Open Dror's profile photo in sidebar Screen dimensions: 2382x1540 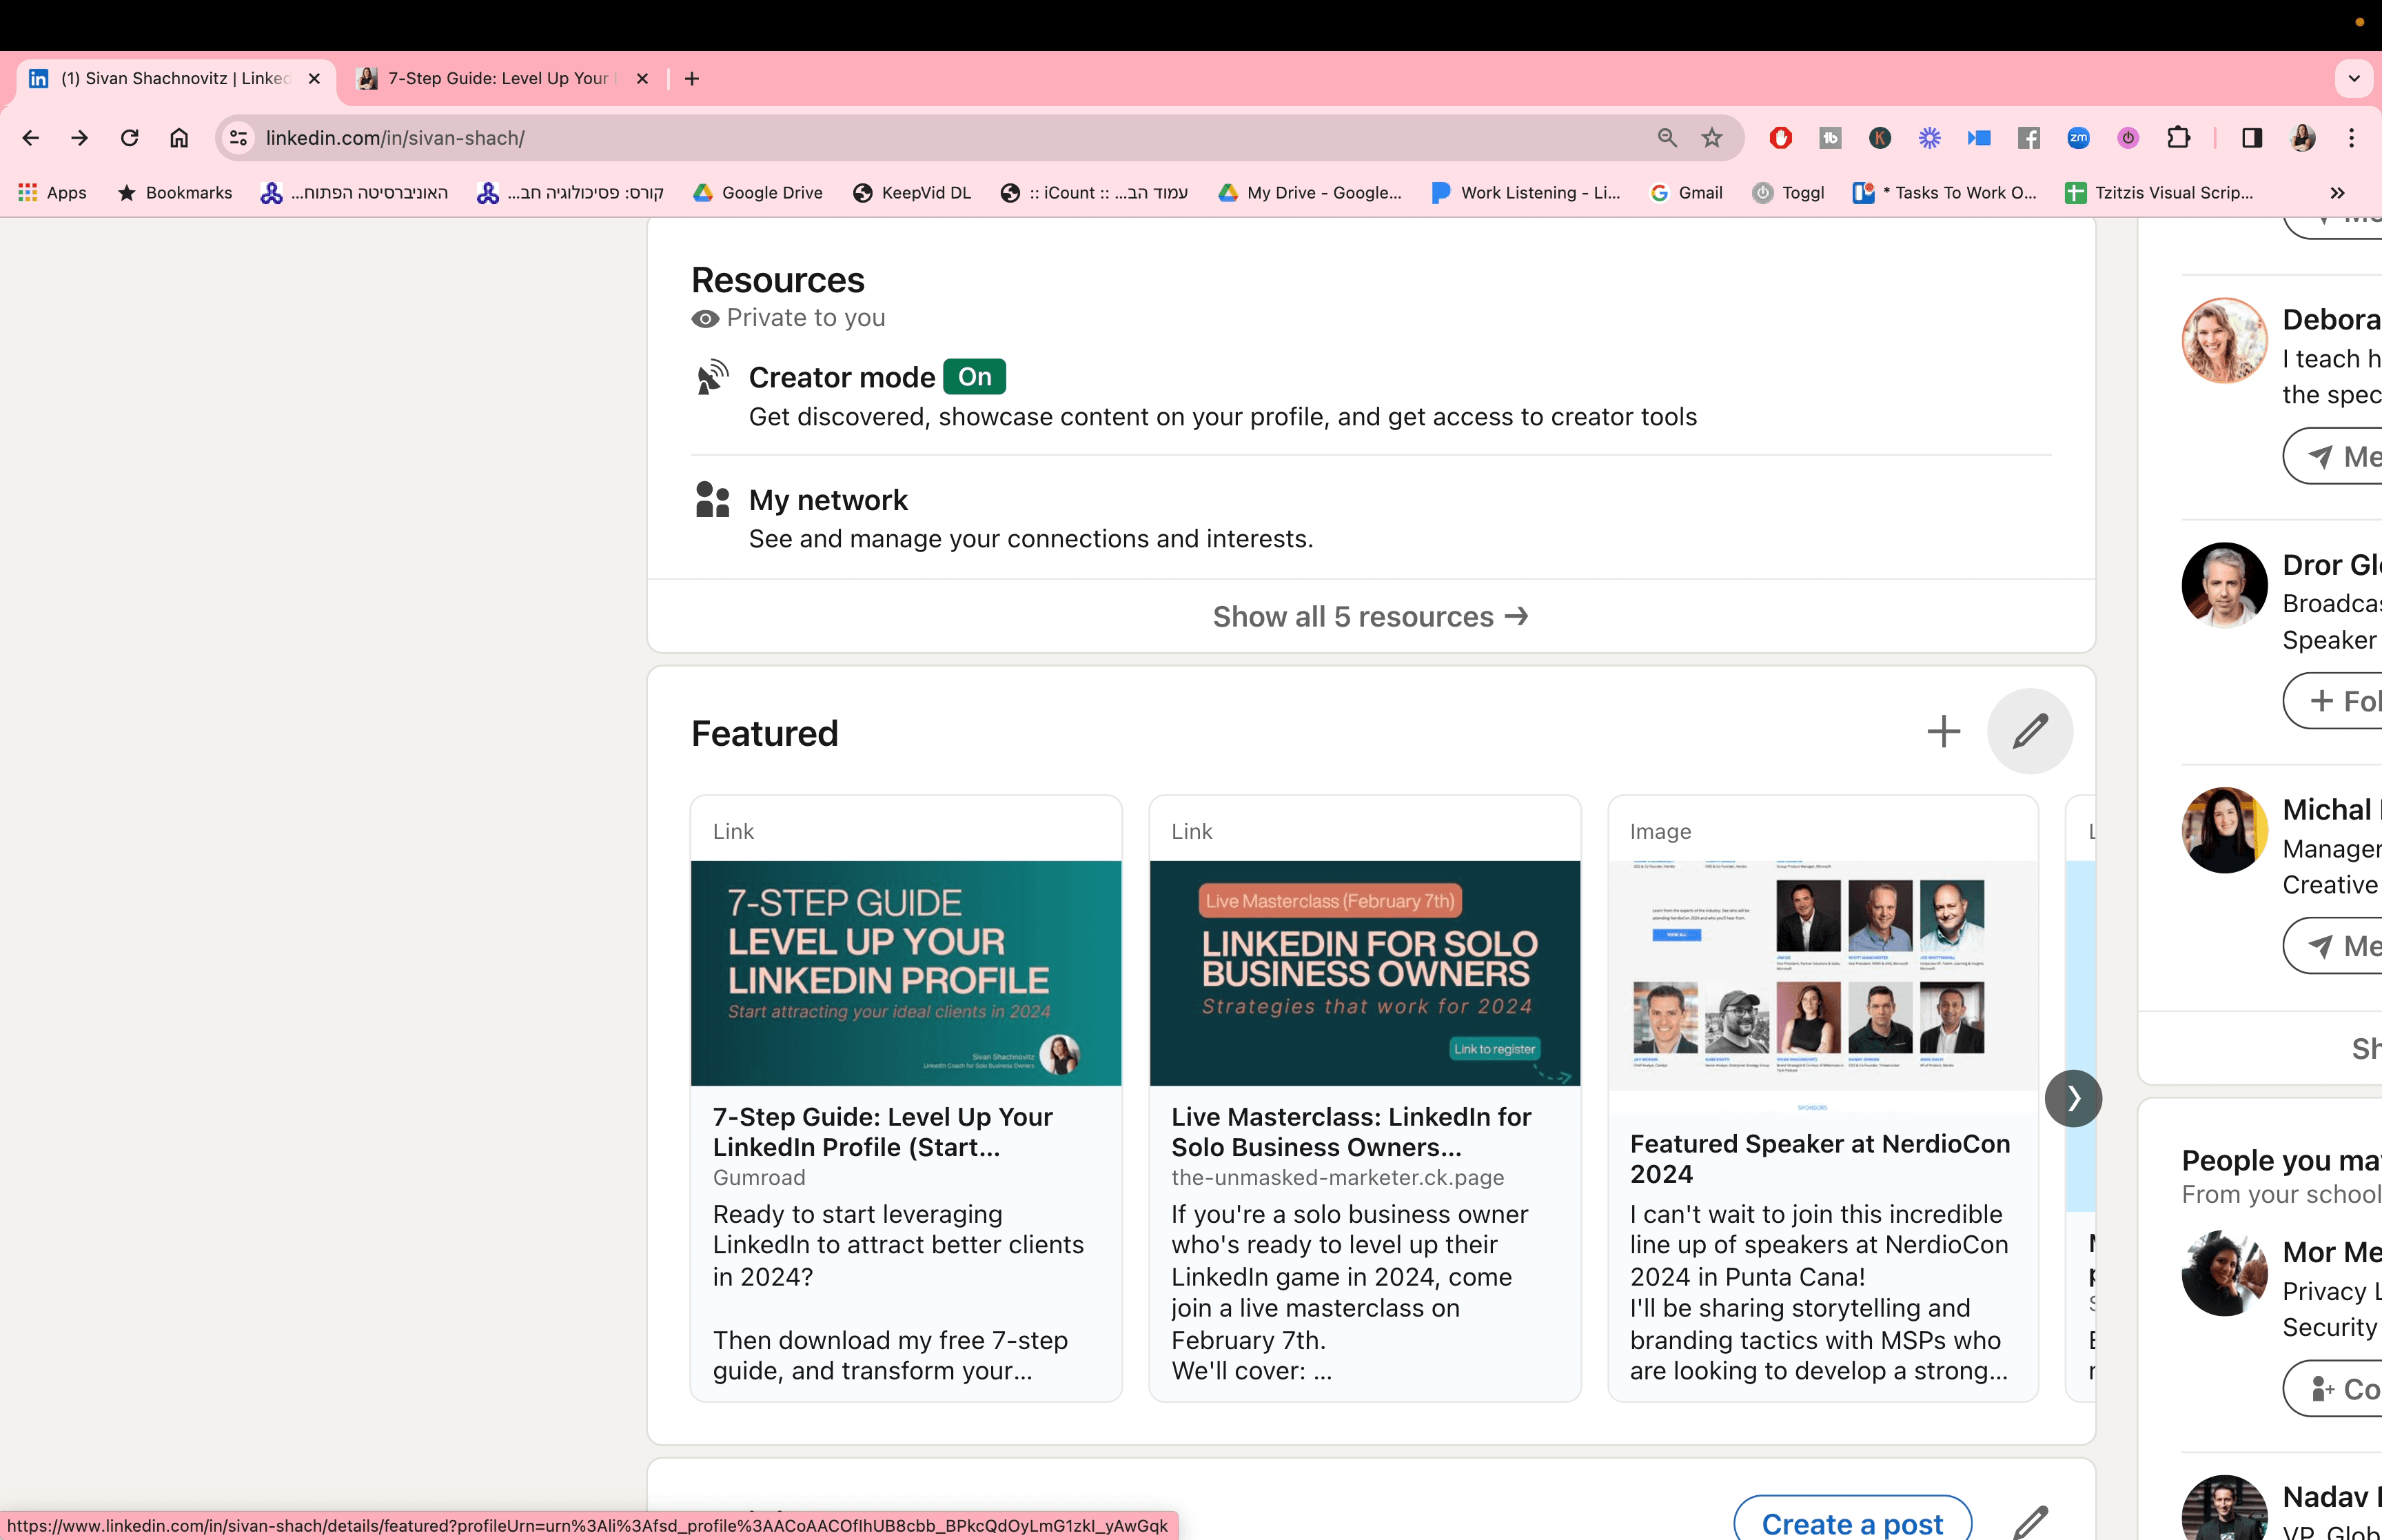(x=2224, y=586)
